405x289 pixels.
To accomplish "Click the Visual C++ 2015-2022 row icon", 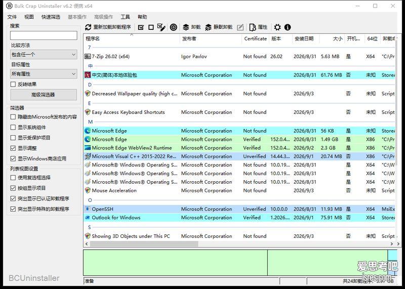I will click(88, 156).
